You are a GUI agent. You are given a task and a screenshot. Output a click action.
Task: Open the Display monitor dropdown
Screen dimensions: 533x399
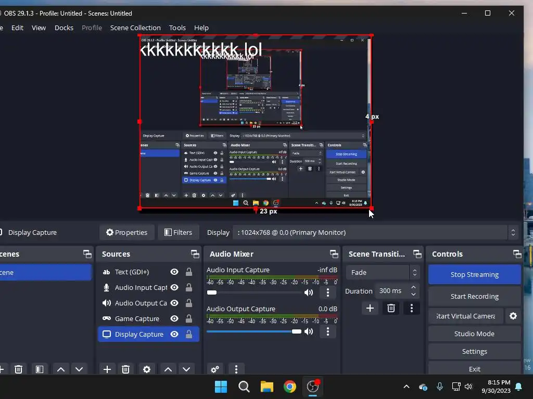point(376,232)
